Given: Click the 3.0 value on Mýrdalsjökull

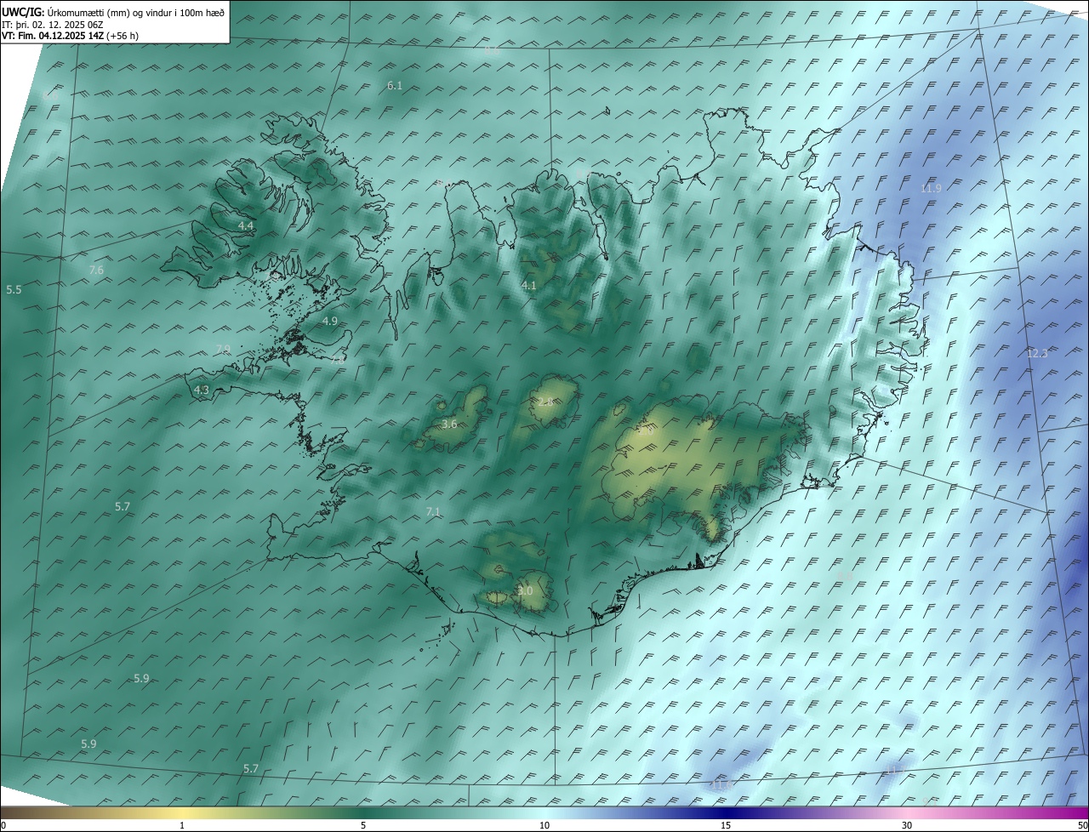Looking at the screenshot, I should click(x=525, y=590).
